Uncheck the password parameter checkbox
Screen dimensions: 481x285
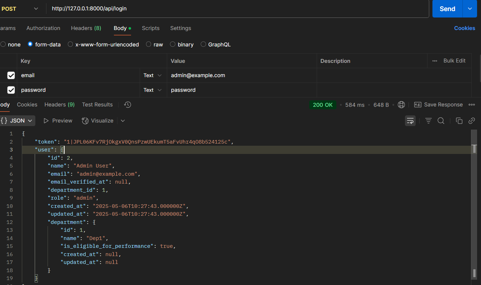tap(11, 90)
